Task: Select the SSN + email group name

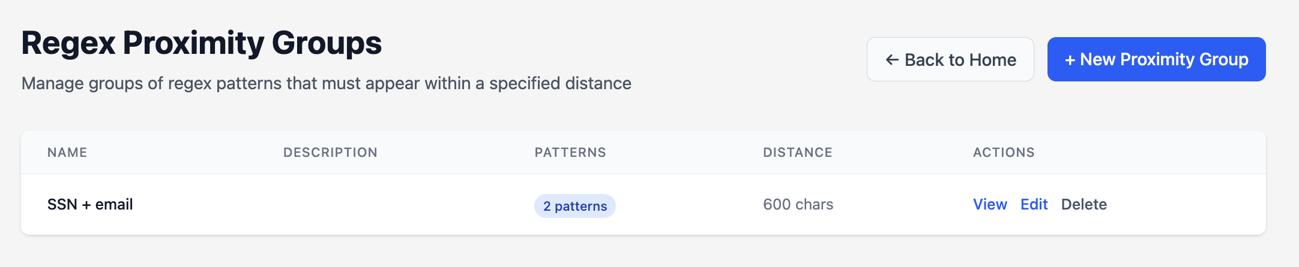Action: tap(90, 205)
